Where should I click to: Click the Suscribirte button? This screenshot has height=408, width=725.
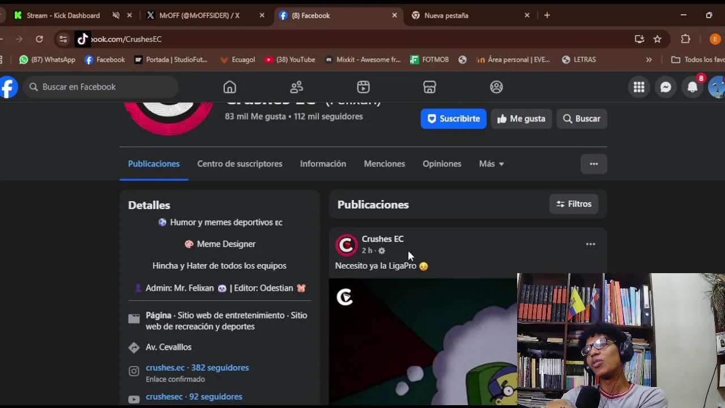(x=453, y=118)
